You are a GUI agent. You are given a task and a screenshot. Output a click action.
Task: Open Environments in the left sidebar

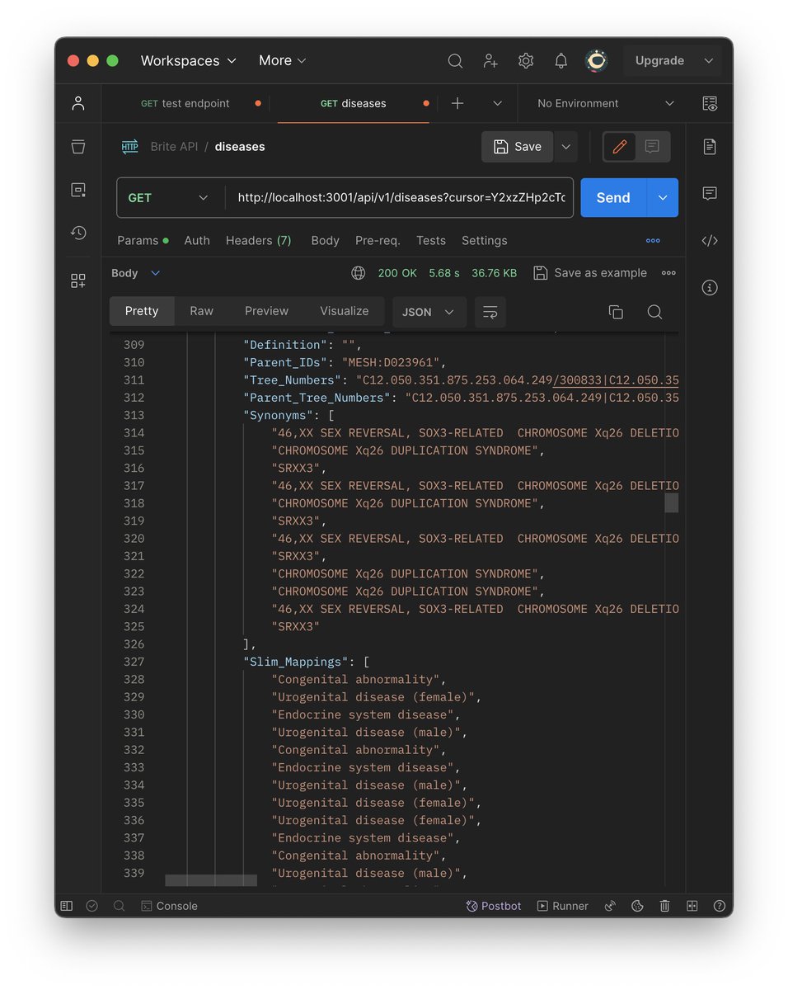[78, 190]
